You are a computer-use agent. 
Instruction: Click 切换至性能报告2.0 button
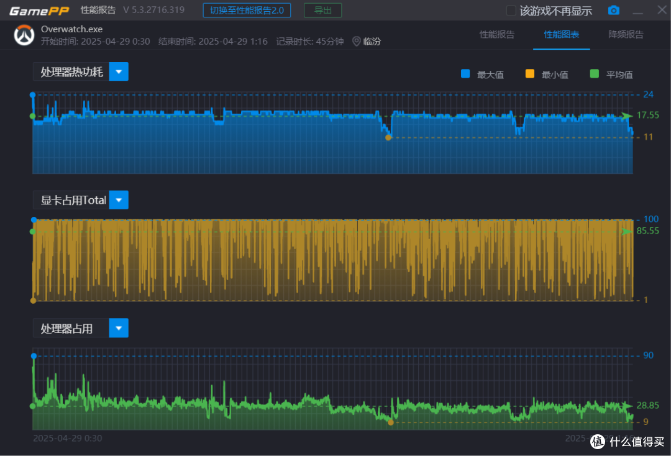tap(247, 11)
